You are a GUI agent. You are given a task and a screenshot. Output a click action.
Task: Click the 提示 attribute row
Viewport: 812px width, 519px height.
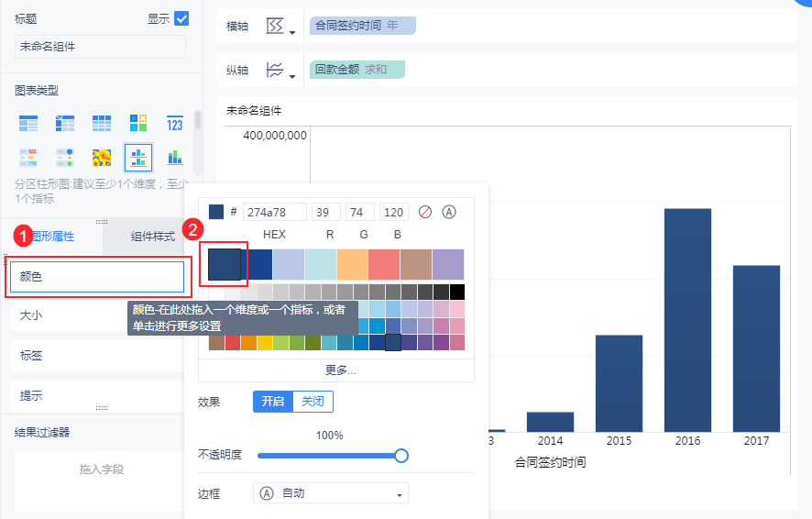pos(97,396)
